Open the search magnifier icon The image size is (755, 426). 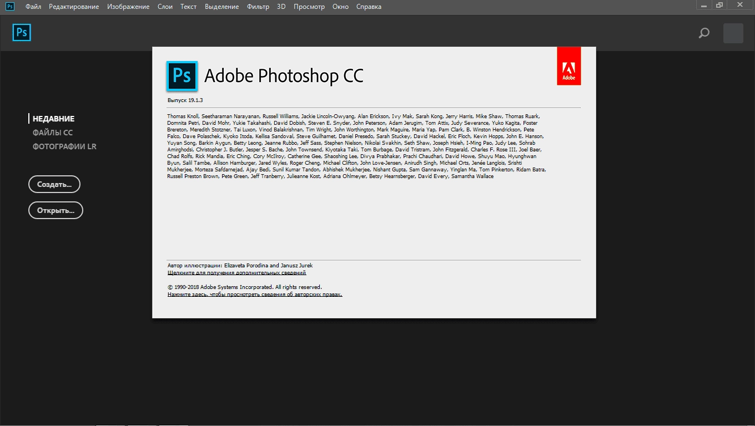click(x=704, y=33)
